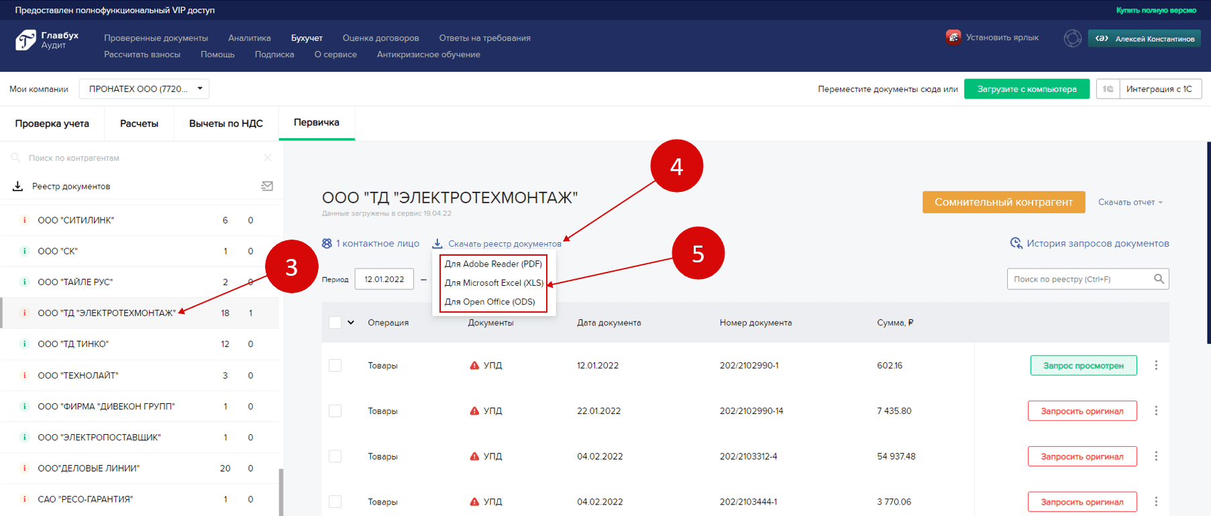The image size is (1211, 516).
Task: Click the envelope icon in the Реестр документов row
Action: (x=267, y=186)
